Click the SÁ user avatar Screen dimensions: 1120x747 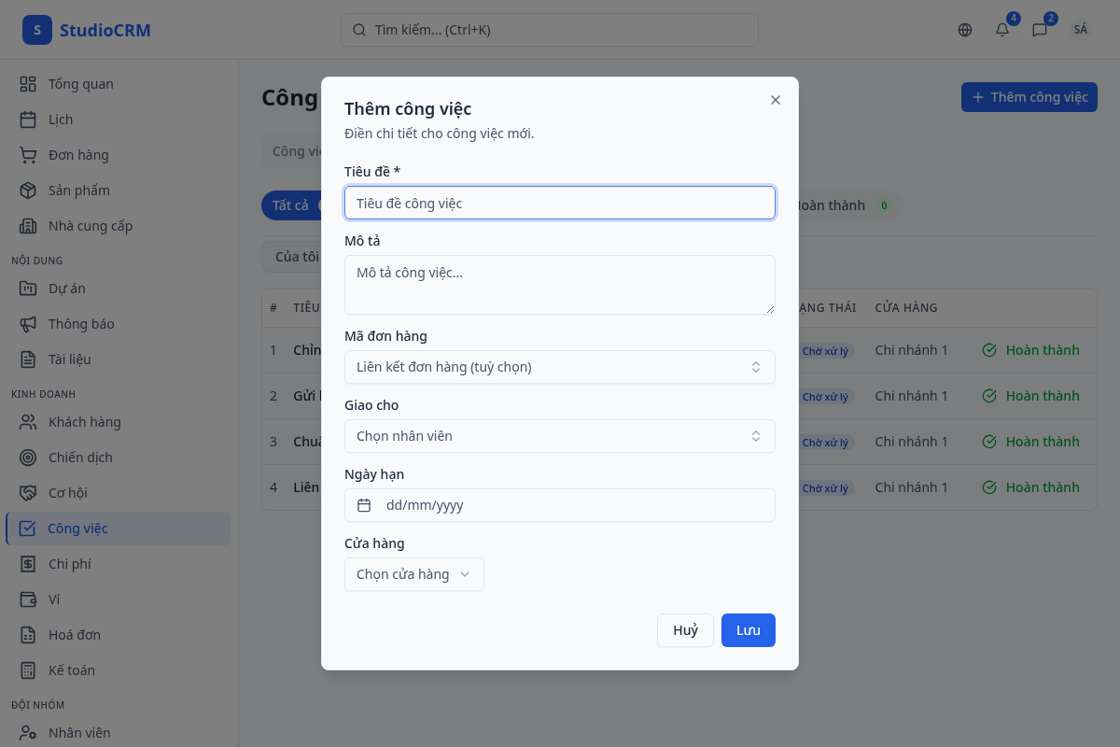point(1080,30)
